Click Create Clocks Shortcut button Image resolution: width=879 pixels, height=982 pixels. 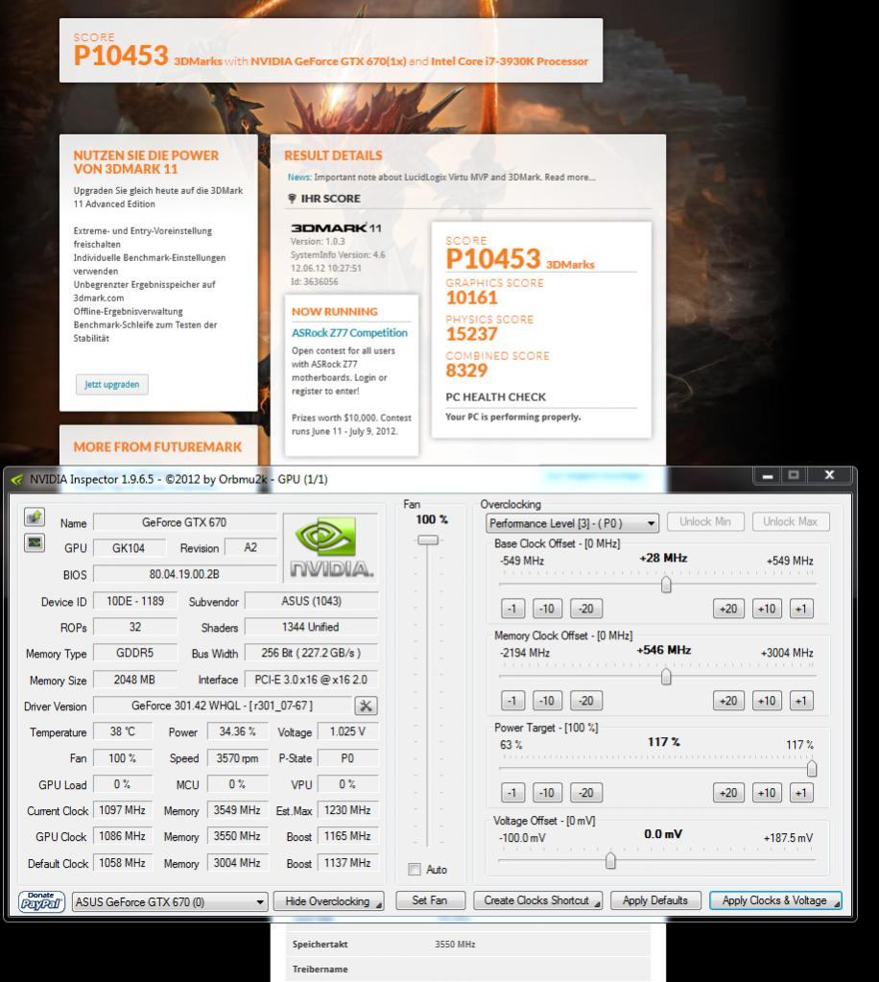537,900
